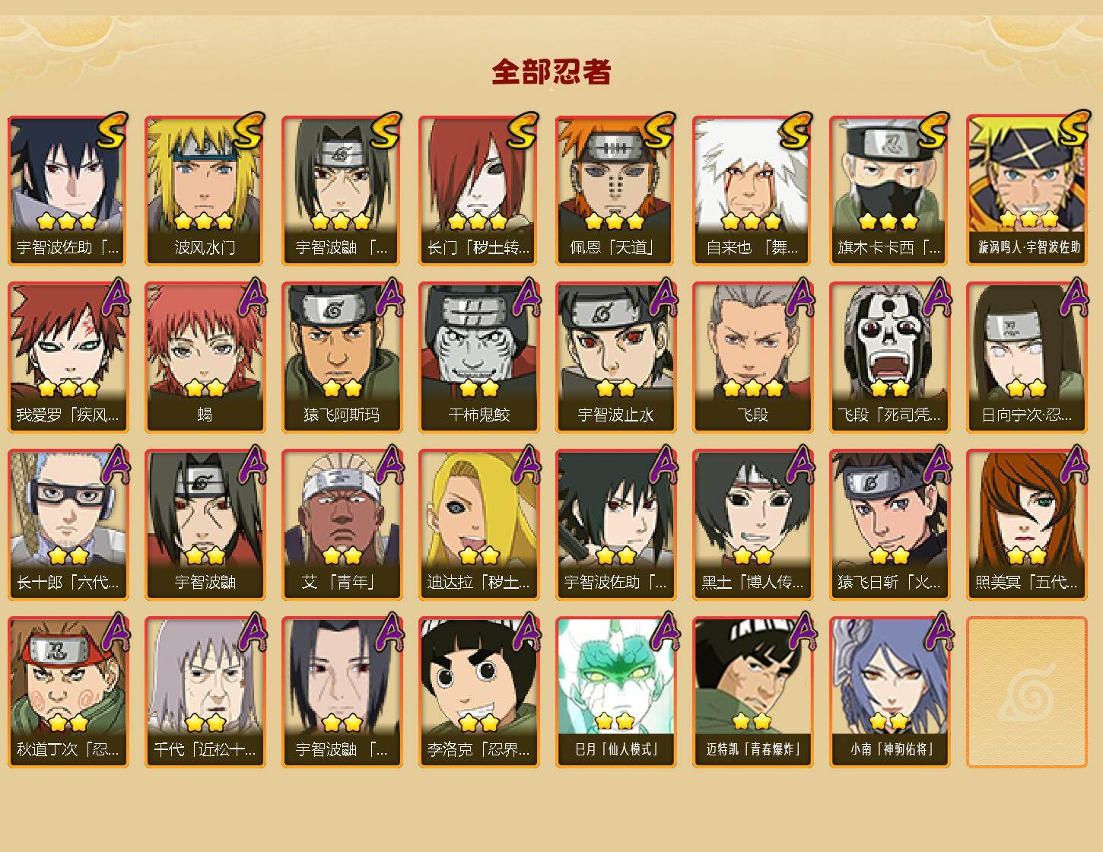1103x852 pixels.
Task: Open the 宇智波止水 ninja card
Action: [615, 358]
